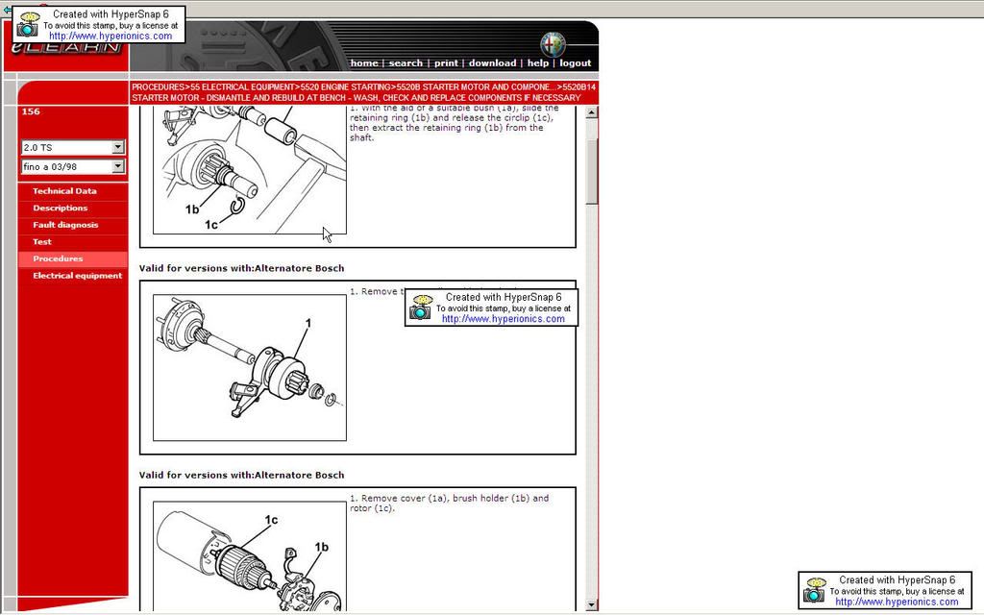Go to the home page
Screen dimensions: 984x615
pos(364,62)
